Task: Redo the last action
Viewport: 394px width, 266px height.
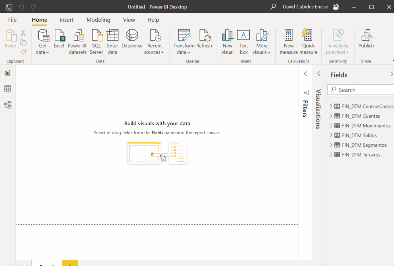Action: [x=33, y=7]
